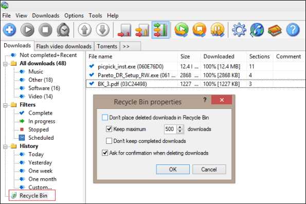This screenshot has width=306, height=204.
Task: Stop downloads with the stop icon
Action: point(45,30)
